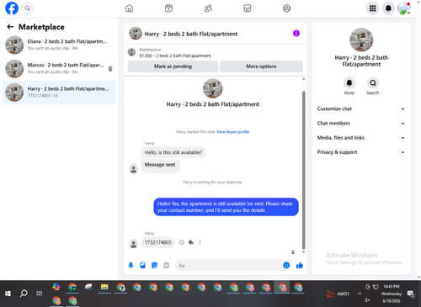The width and height of the screenshot is (421, 307).
Task: Click the Hello, is this still available? message
Action: coord(173,152)
